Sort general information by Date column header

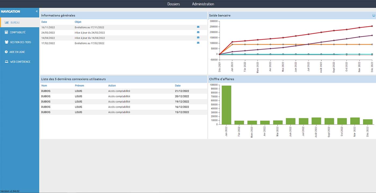pos(44,22)
